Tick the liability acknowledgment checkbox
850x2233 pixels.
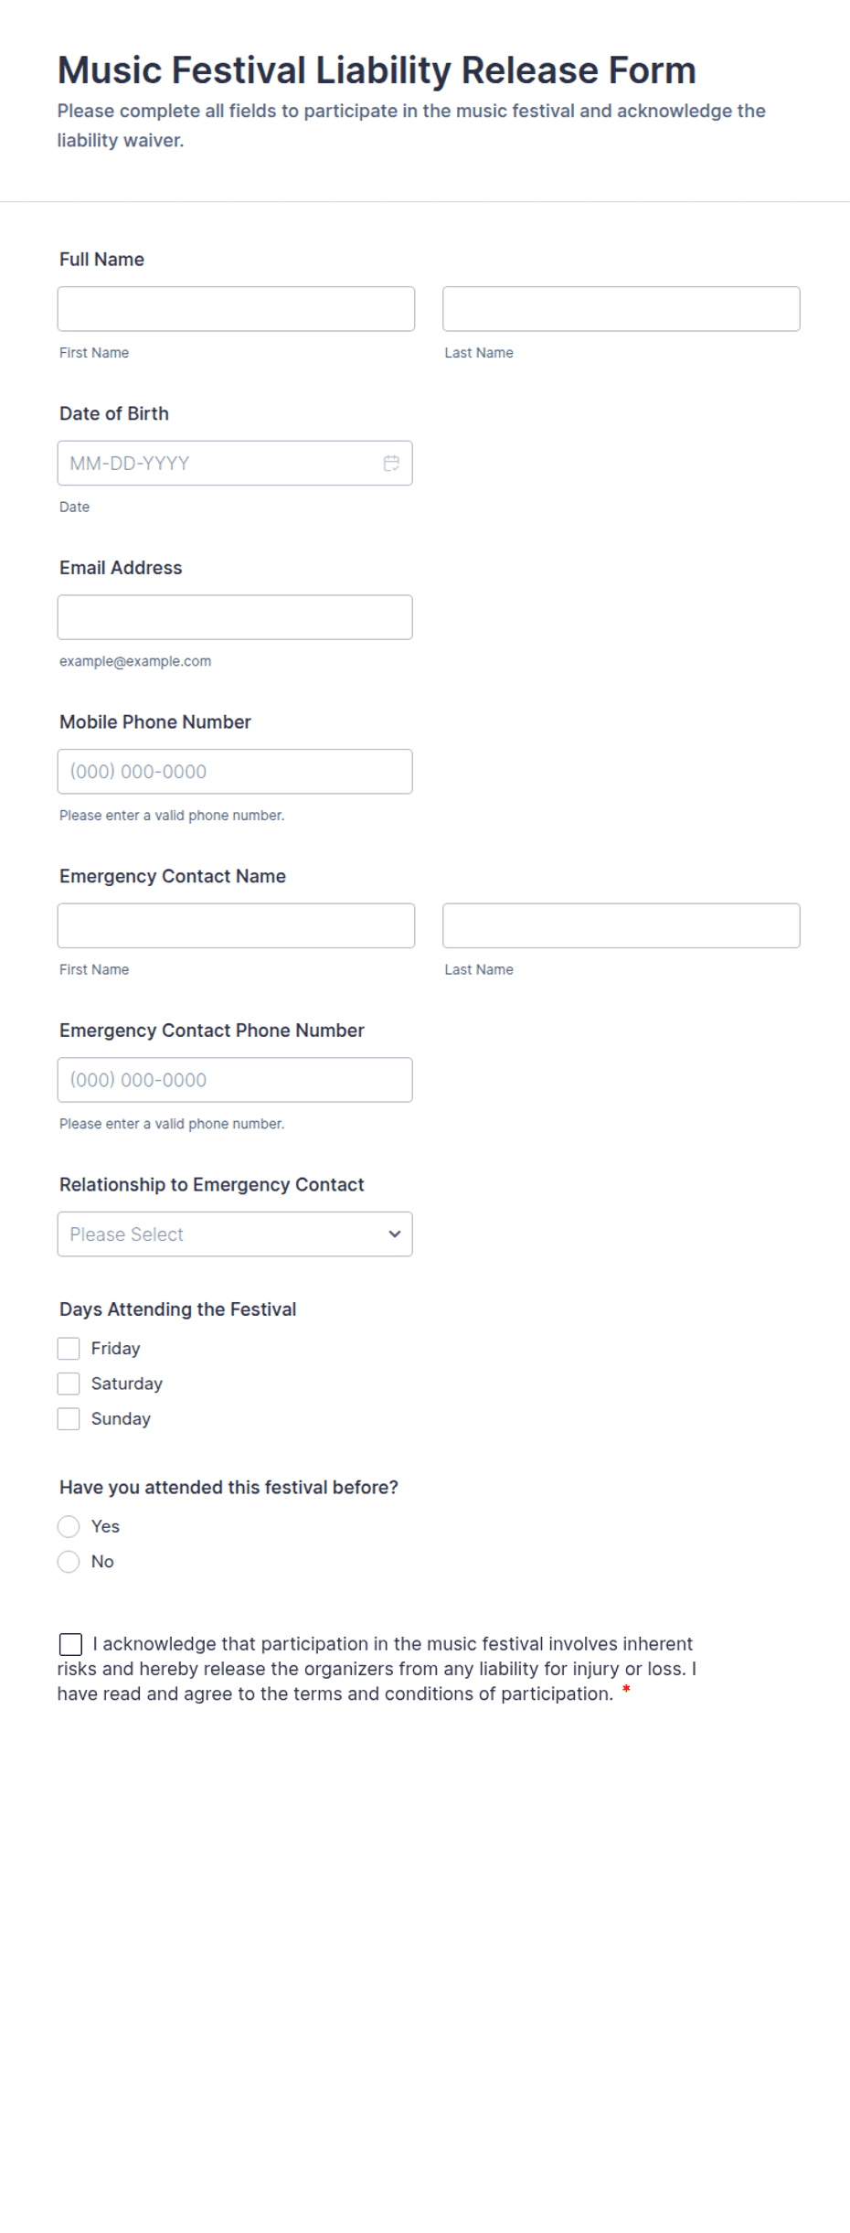69,1643
